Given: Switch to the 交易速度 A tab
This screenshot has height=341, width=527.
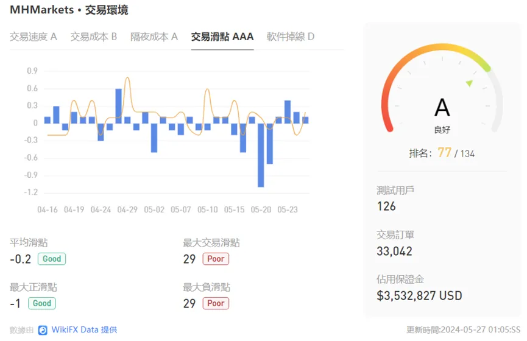Looking at the screenshot, I should coord(34,37).
